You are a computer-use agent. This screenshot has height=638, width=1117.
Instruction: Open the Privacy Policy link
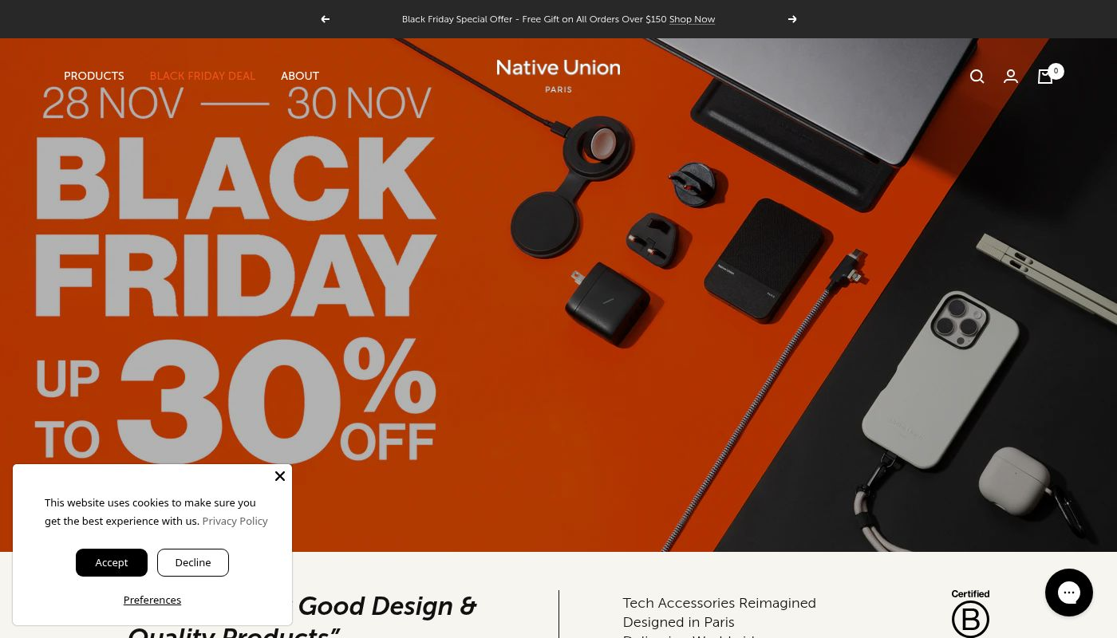click(235, 521)
